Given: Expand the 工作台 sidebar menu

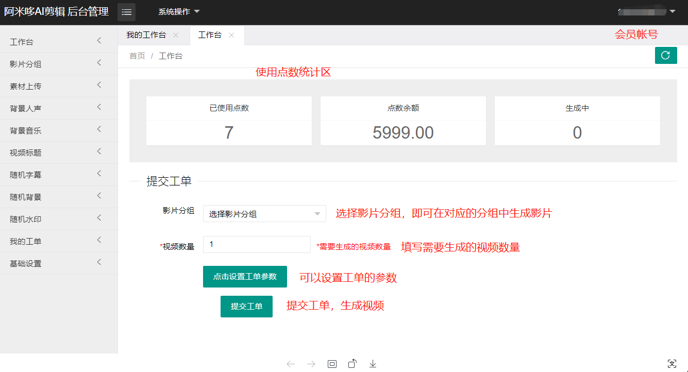Looking at the screenshot, I should click(x=59, y=42).
